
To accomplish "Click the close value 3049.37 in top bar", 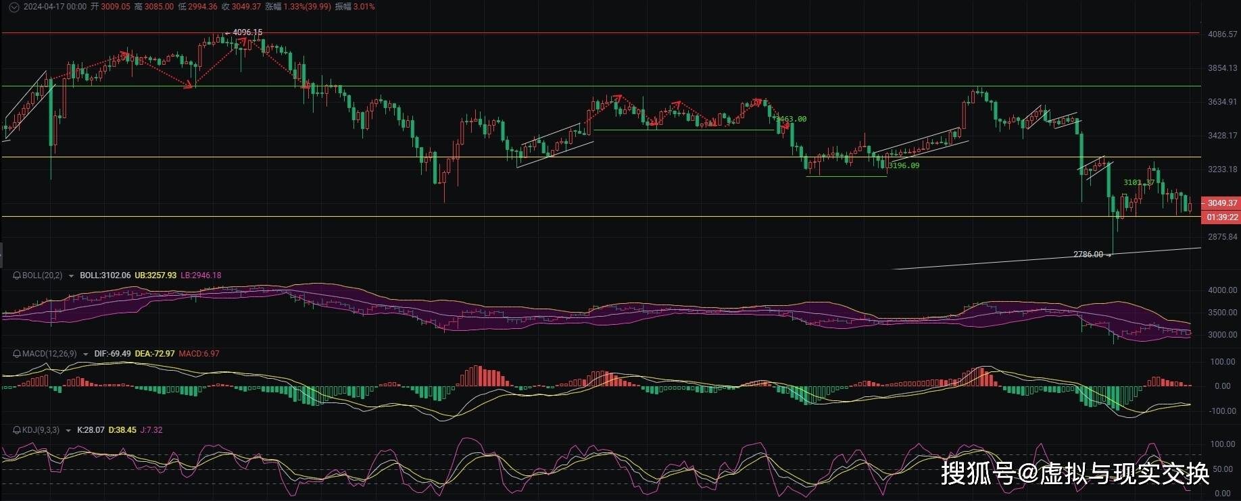I will click(246, 7).
